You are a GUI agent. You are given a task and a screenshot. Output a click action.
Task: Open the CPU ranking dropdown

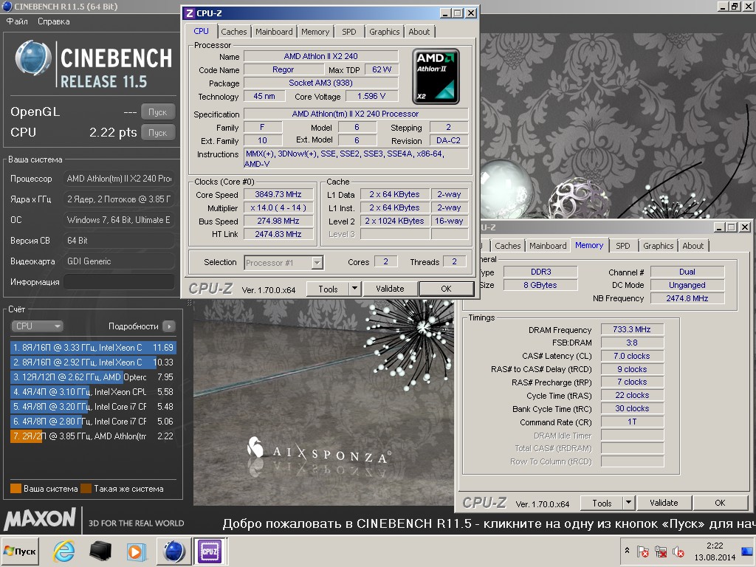(37, 326)
